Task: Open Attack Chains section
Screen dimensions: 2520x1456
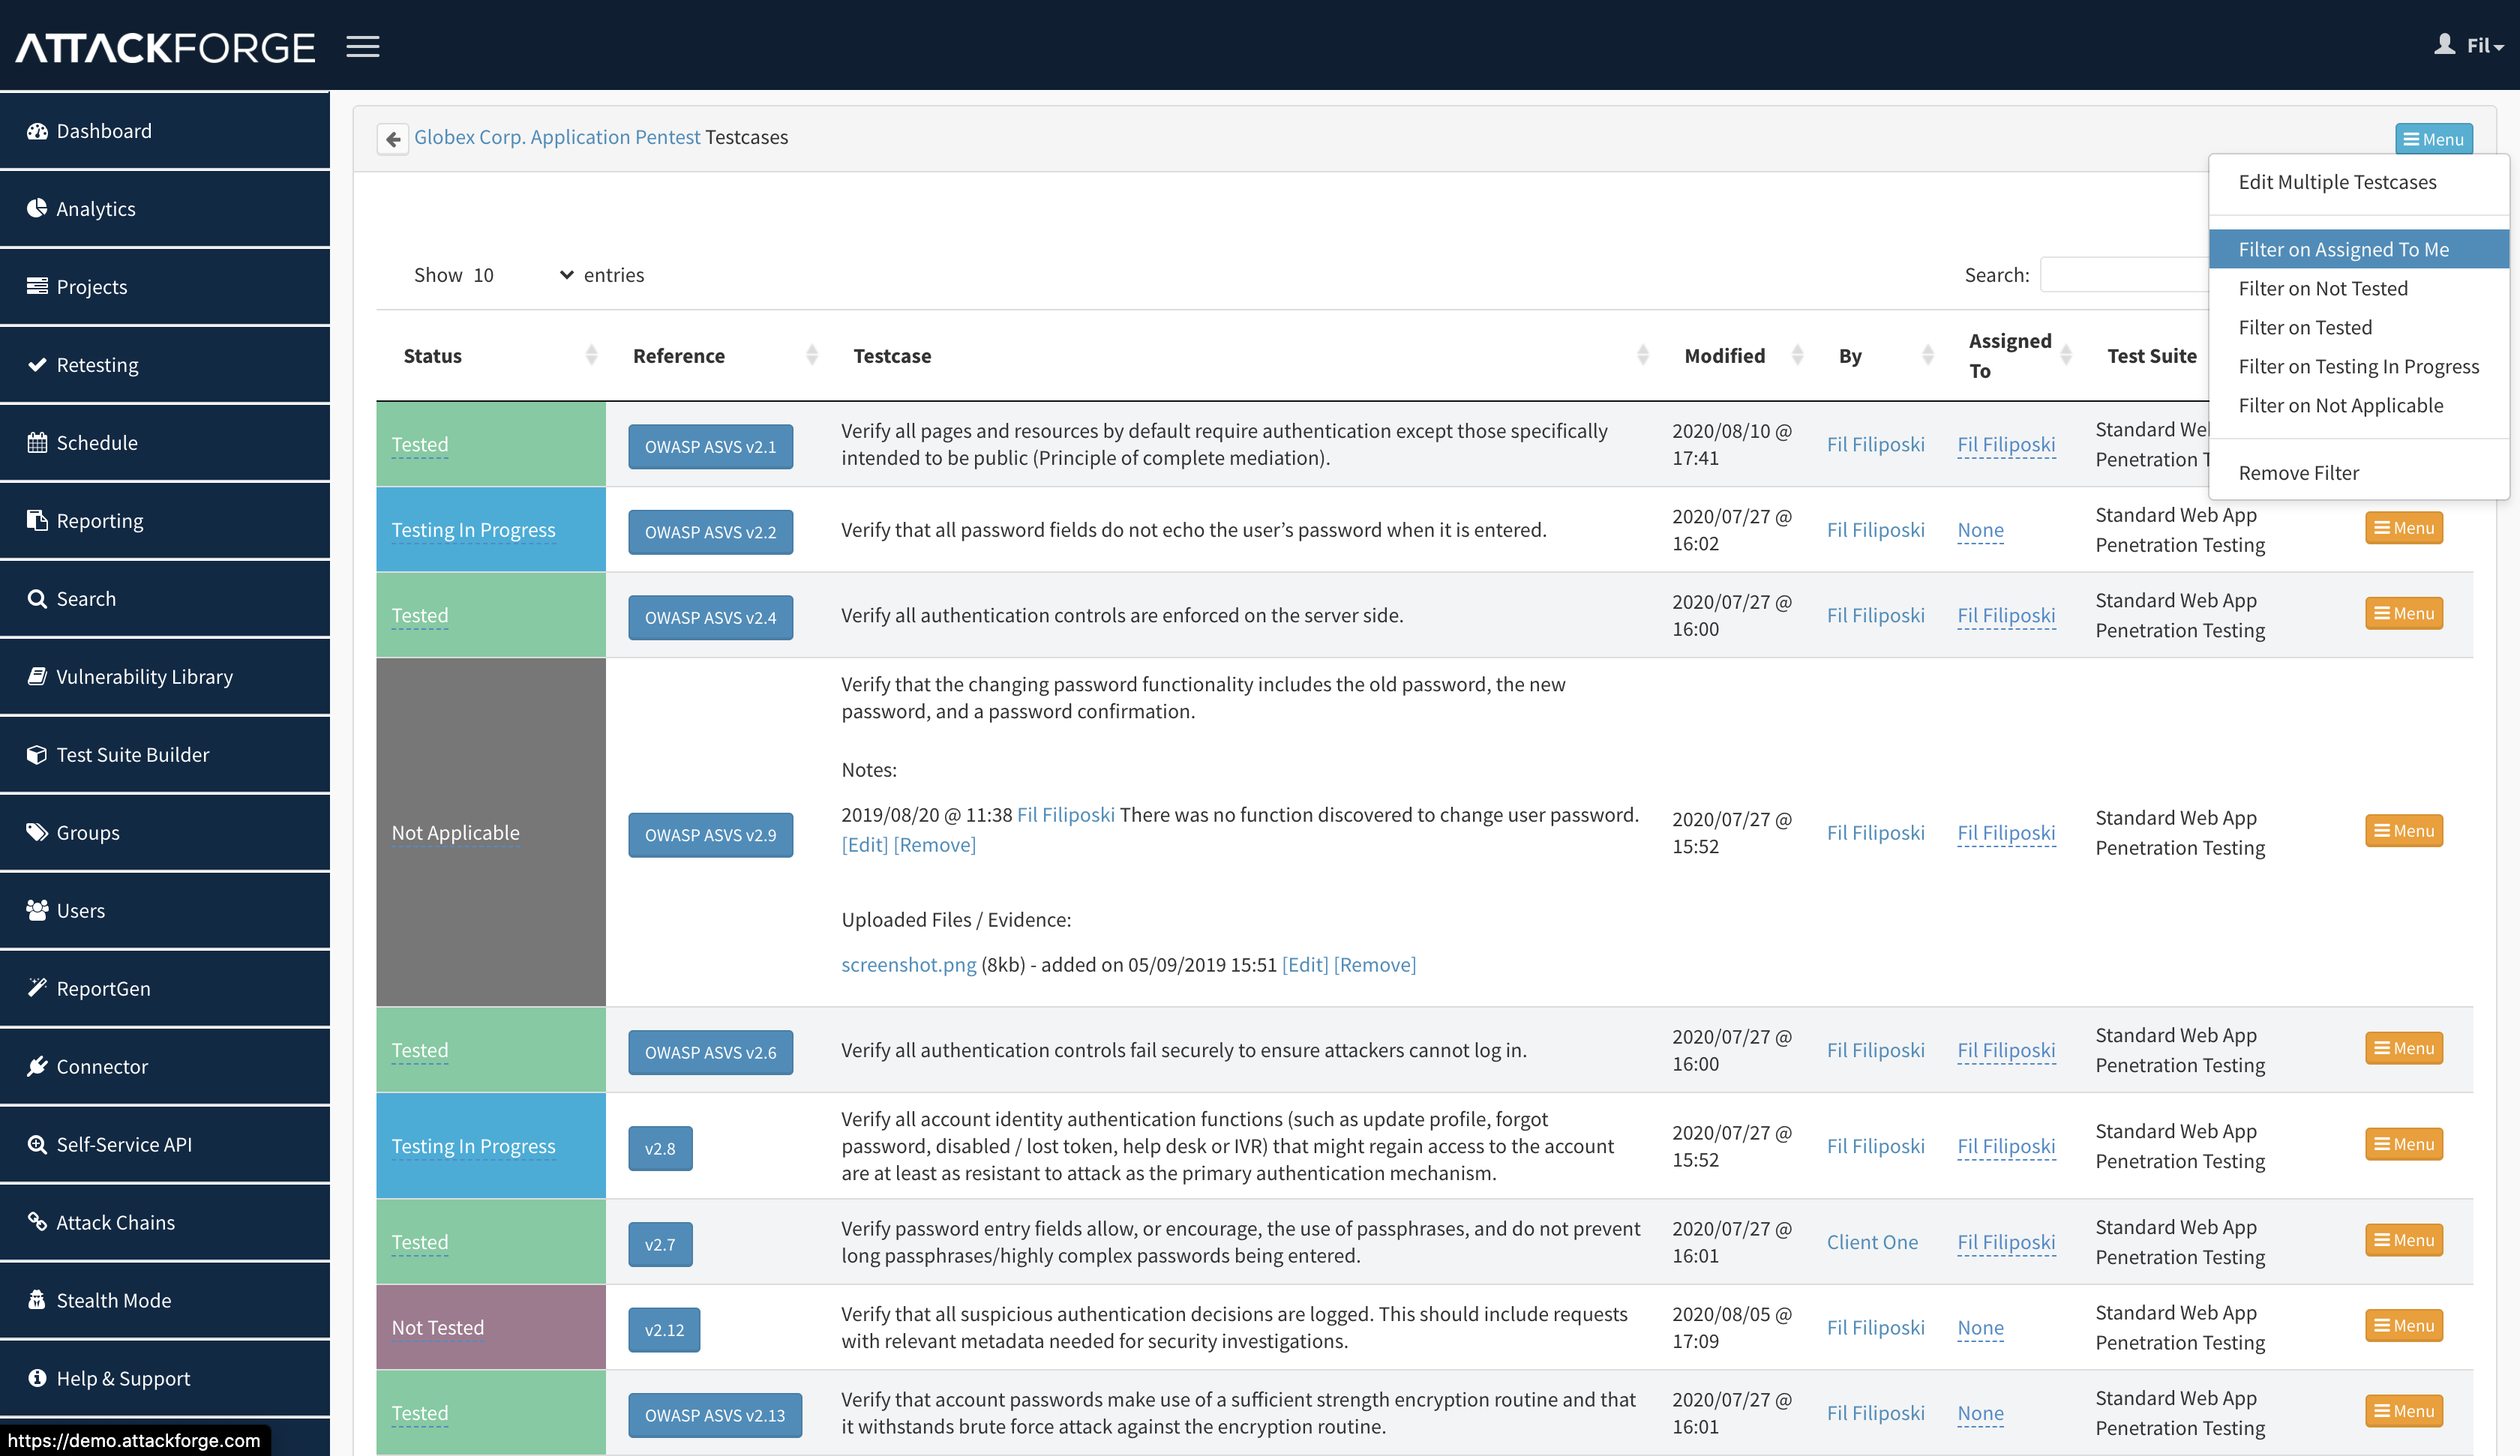Action: point(165,1223)
